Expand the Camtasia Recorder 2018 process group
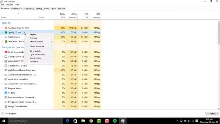 tap(2, 28)
